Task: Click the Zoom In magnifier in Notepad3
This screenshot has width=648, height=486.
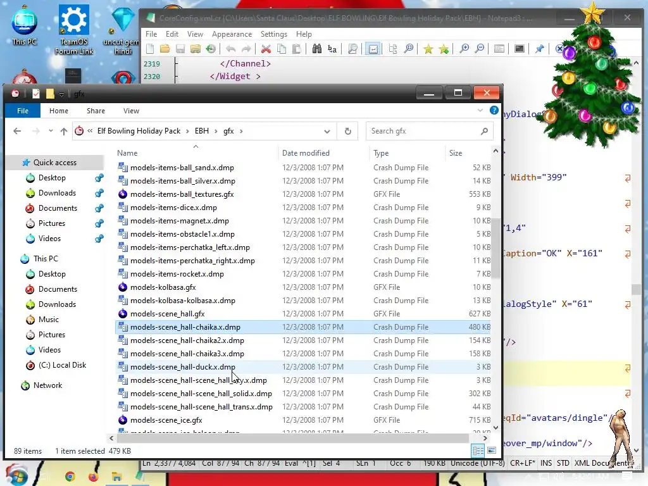Action: pyautogui.click(x=464, y=49)
